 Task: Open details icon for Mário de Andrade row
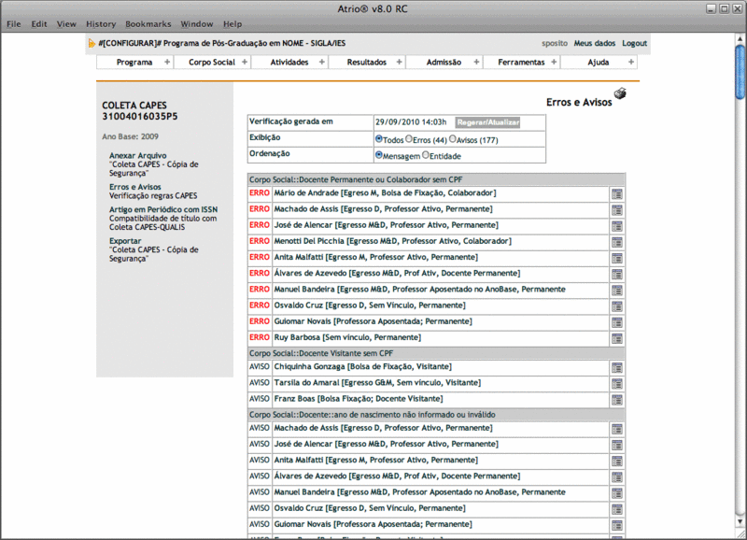tap(617, 193)
